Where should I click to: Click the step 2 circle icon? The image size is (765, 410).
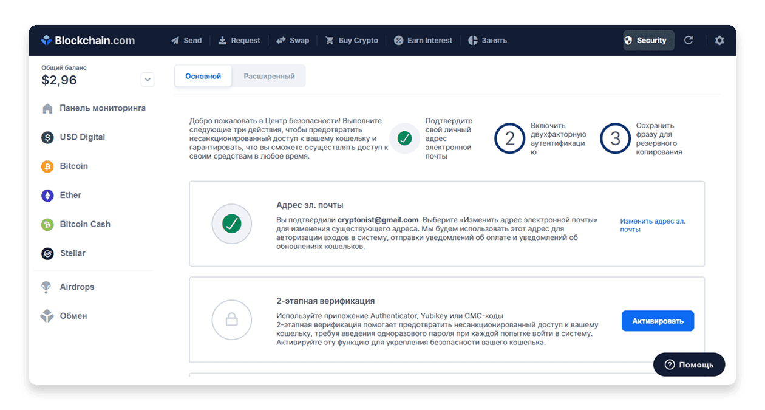[510, 138]
